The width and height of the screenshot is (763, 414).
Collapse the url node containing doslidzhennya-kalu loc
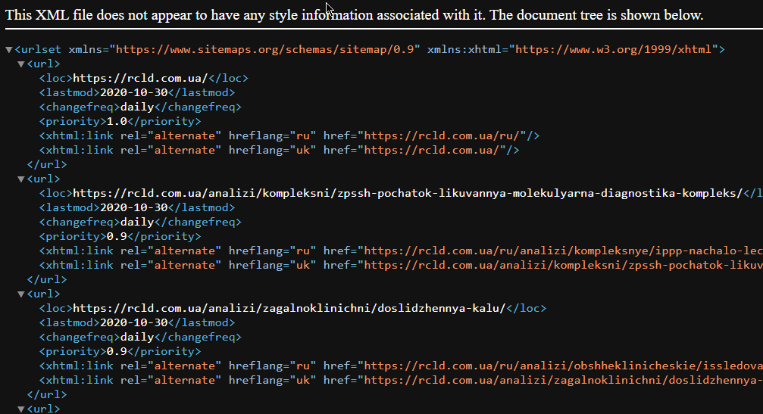(x=20, y=294)
